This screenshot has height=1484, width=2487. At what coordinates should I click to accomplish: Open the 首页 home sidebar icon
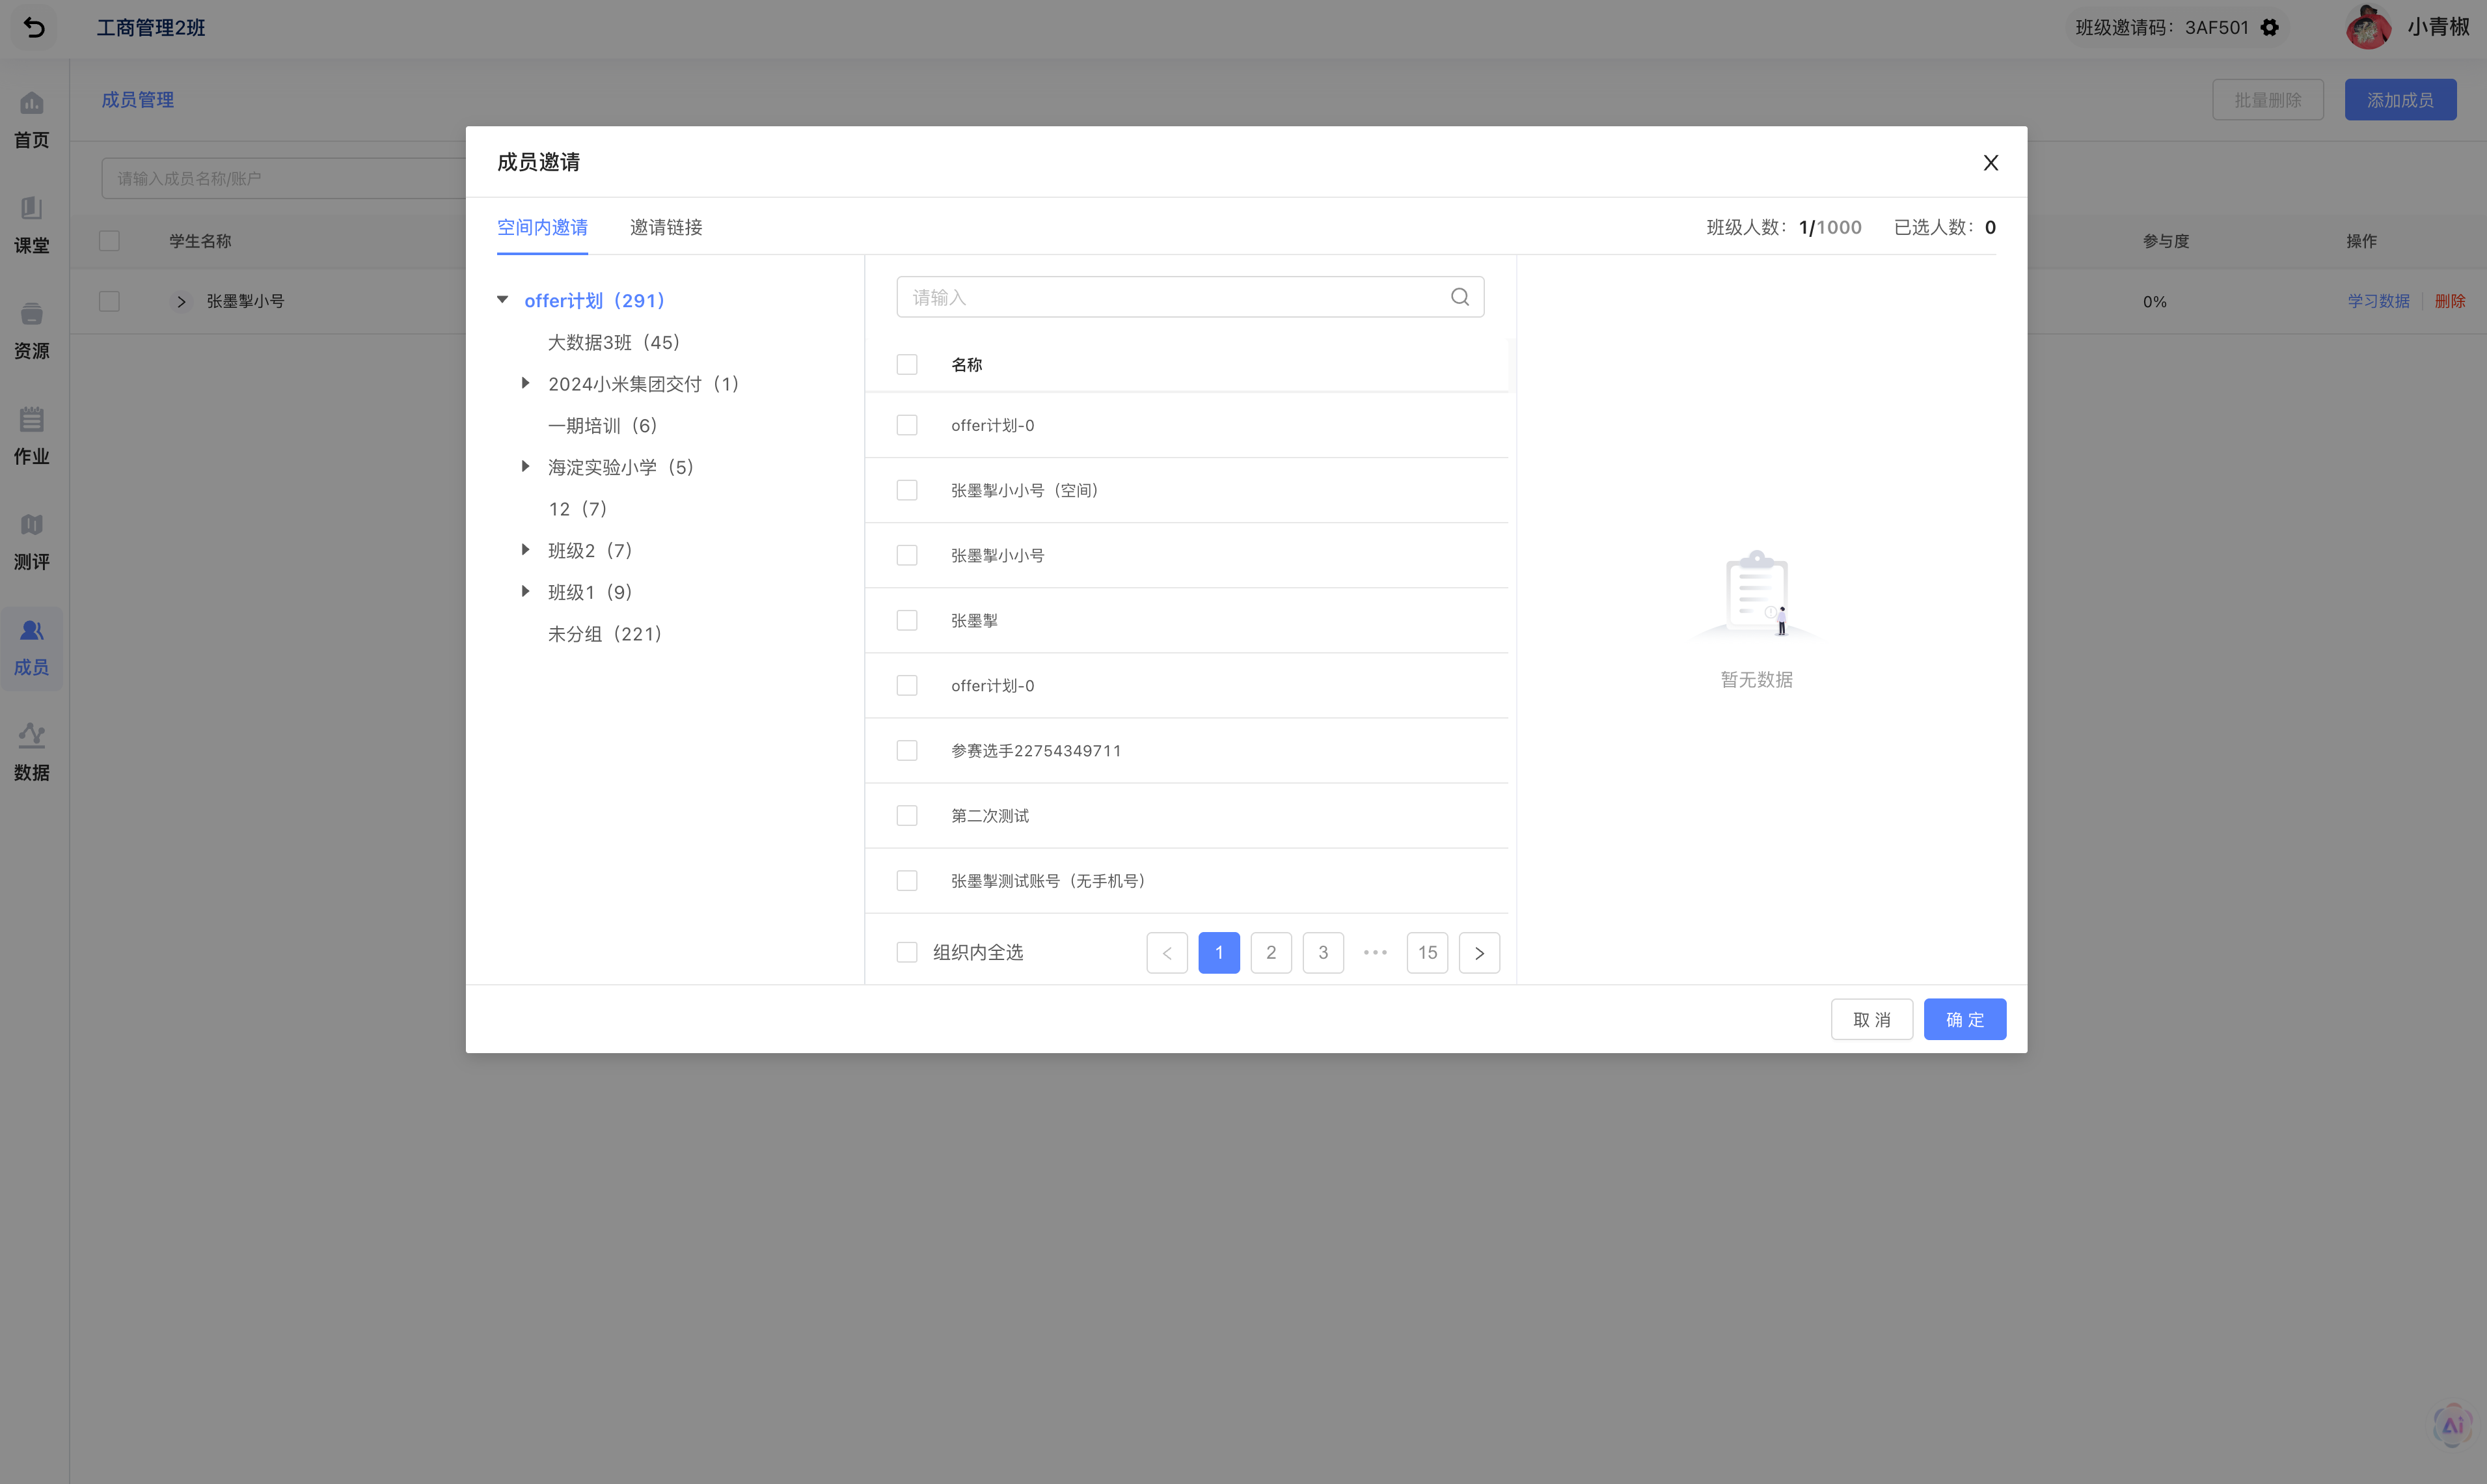tap(31, 103)
